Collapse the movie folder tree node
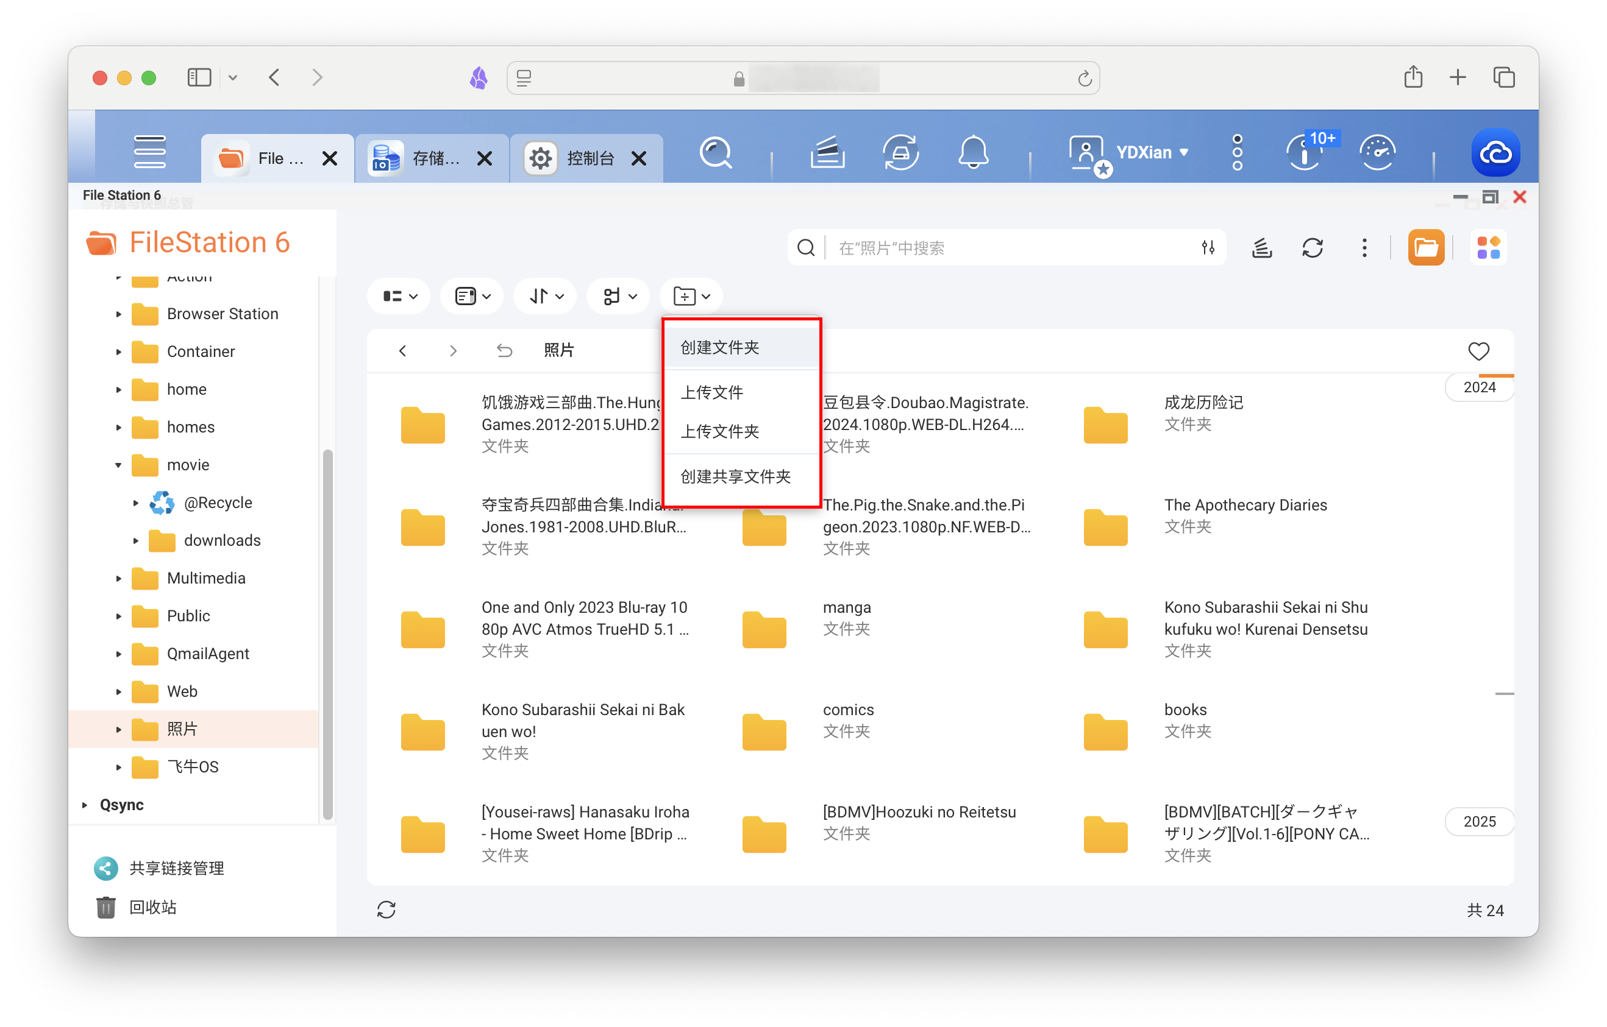 (118, 465)
